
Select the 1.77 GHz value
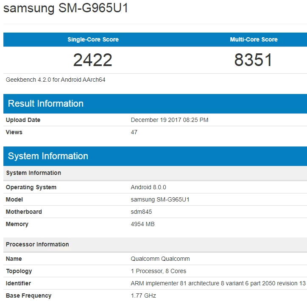[x=143, y=296]
